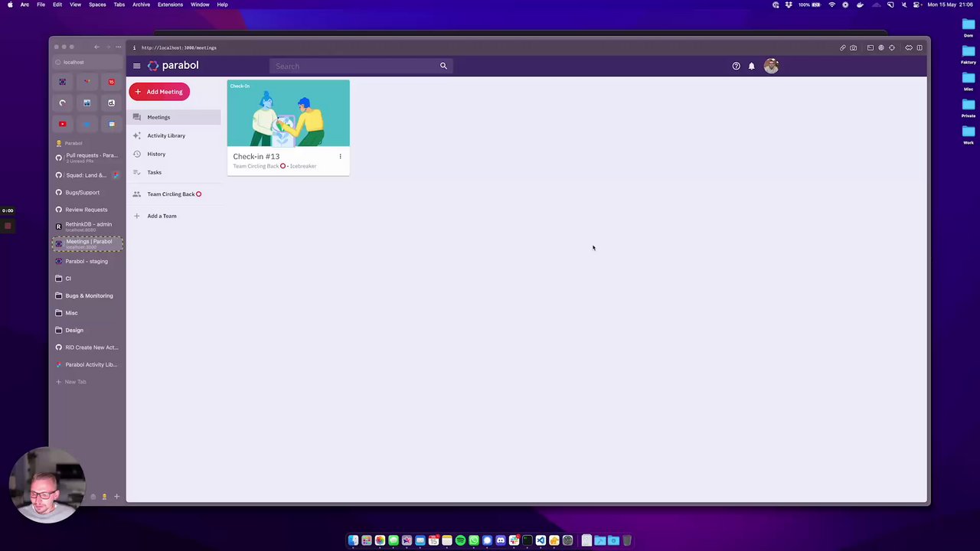Open Activity Library
Image resolution: width=980 pixels, height=551 pixels.
(x=175, y=135)
